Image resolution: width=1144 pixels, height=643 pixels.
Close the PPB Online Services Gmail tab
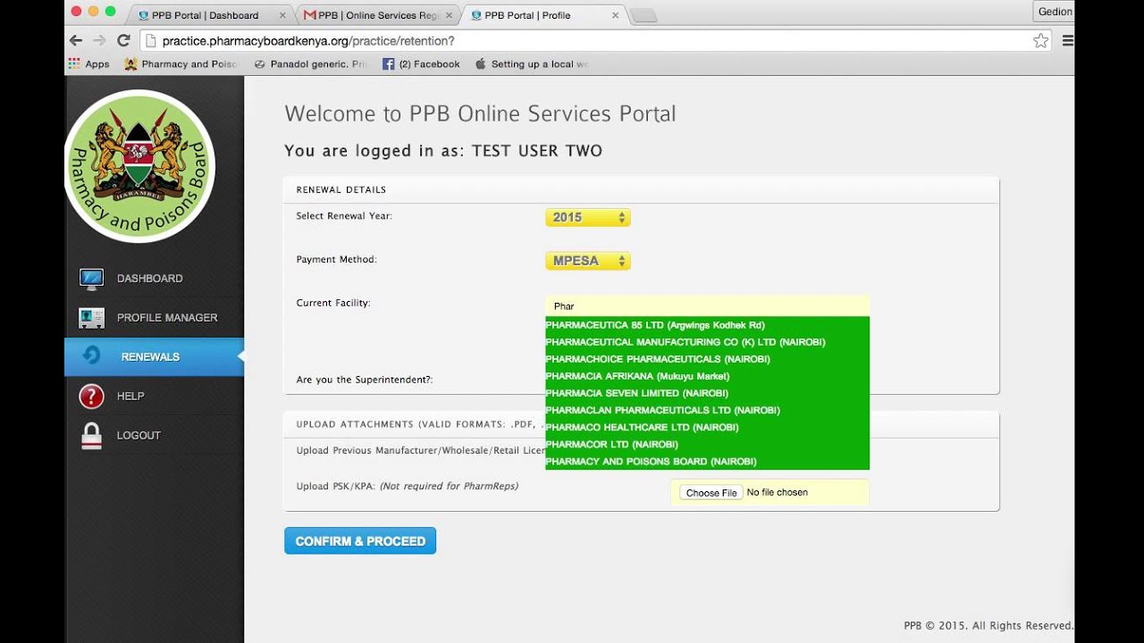(x=449, y=15)
